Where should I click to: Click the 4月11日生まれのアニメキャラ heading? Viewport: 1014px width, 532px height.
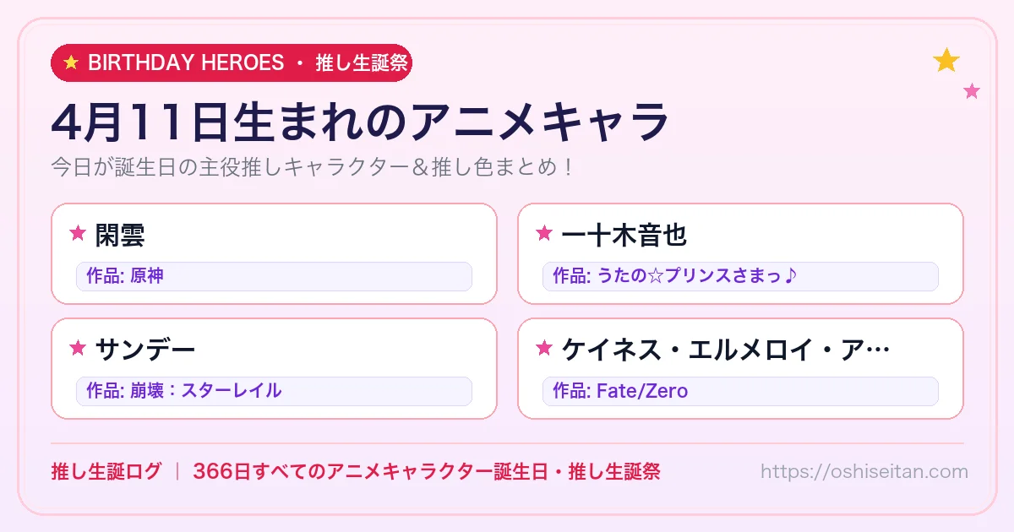pos(360,122)
